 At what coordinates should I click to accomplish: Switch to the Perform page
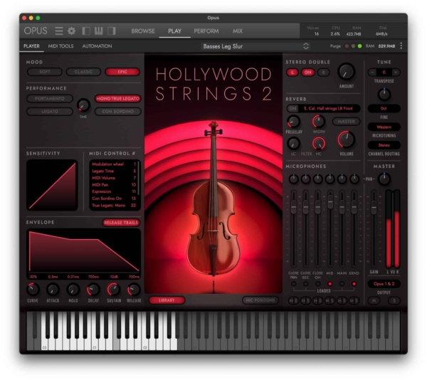pos(206,31)
